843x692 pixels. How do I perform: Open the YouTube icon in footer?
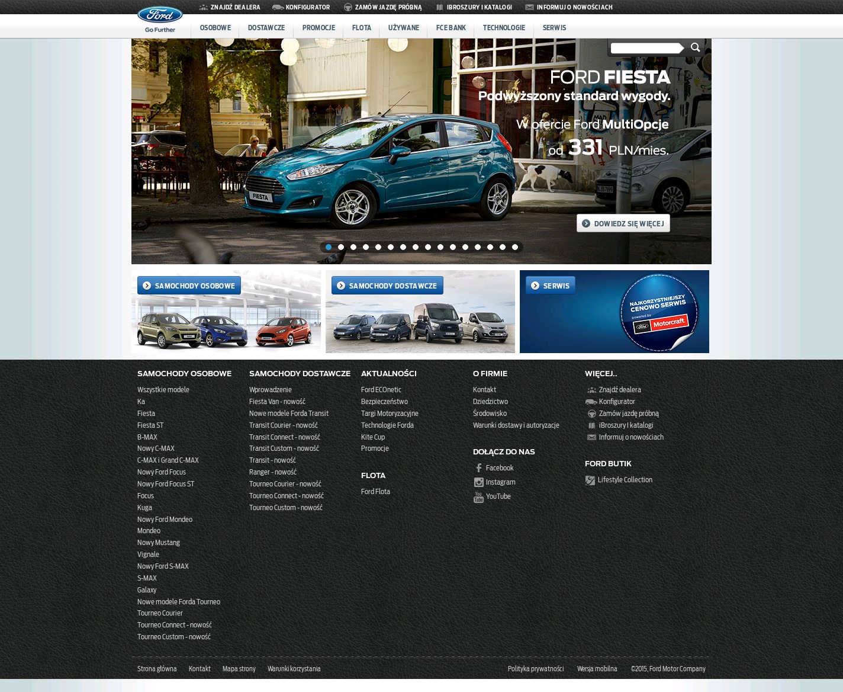click(x=478, y=497)
